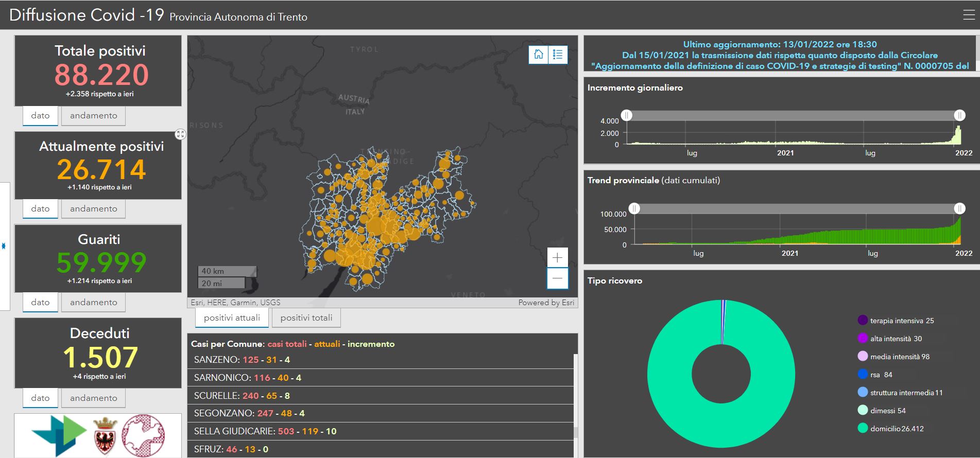Open the map legend list icon
980x458 pixels.
tap(558, 55)
